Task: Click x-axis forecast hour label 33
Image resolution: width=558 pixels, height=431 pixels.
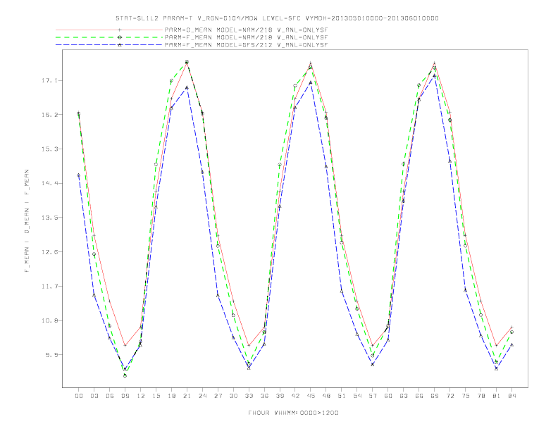Action: pos(249,396)
